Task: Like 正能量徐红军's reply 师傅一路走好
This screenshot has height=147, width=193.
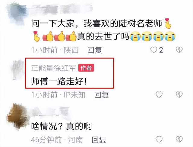Action: click(159, 94)
